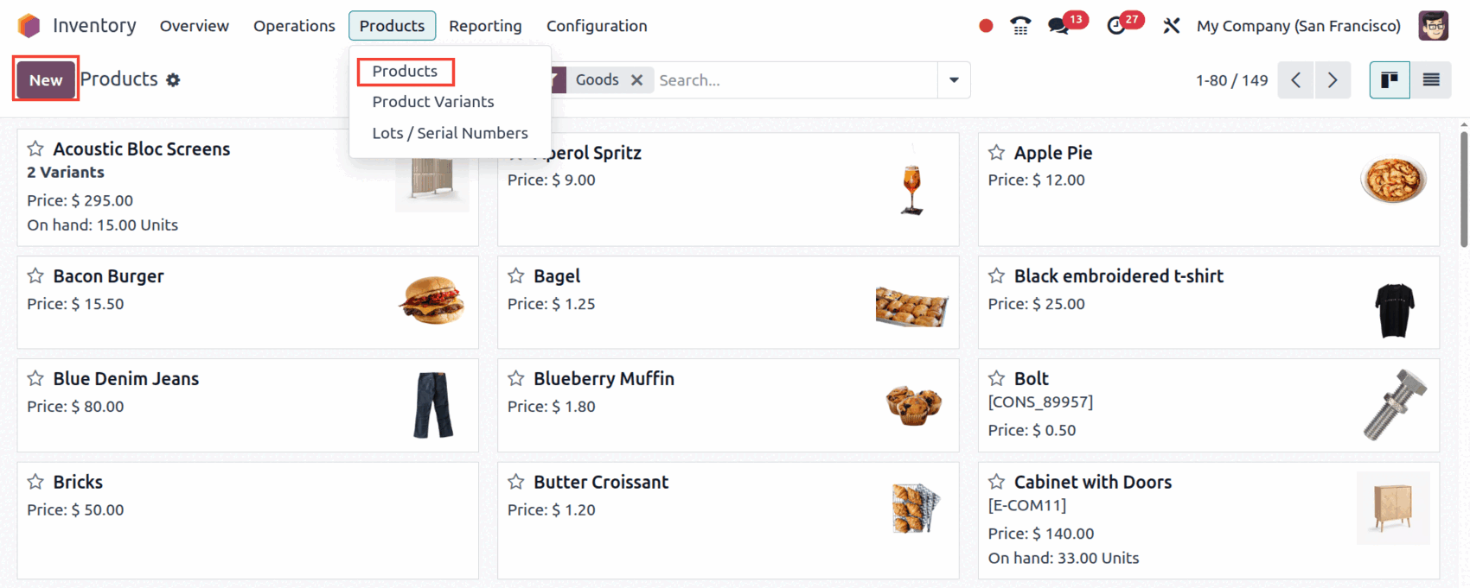Click the New product button
The width and height of the screenshot is (1470, 588).
pyautogui.click(x=46, y=80)
